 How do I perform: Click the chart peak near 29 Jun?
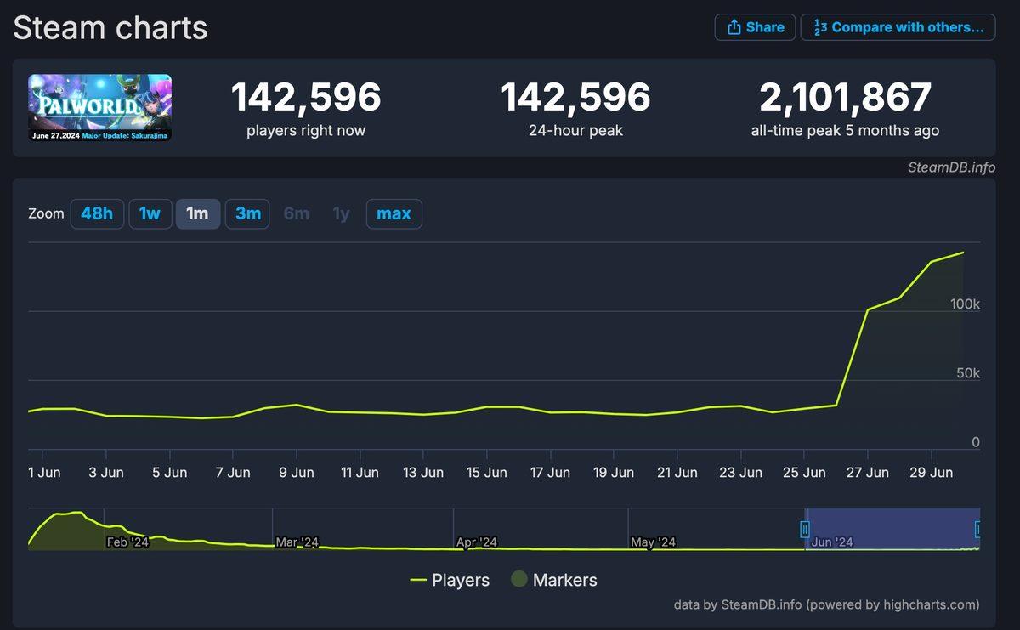pos(932,261)
